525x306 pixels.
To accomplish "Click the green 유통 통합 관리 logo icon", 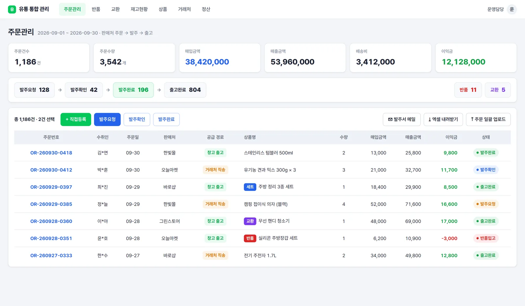I will [x=12, y=9].
